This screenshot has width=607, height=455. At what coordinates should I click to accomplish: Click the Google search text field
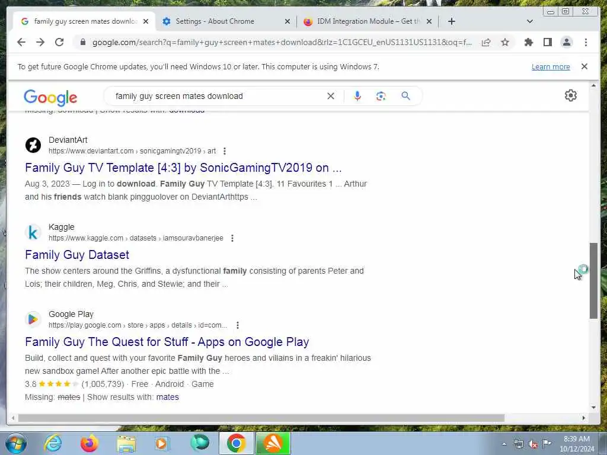click(219, 96)
